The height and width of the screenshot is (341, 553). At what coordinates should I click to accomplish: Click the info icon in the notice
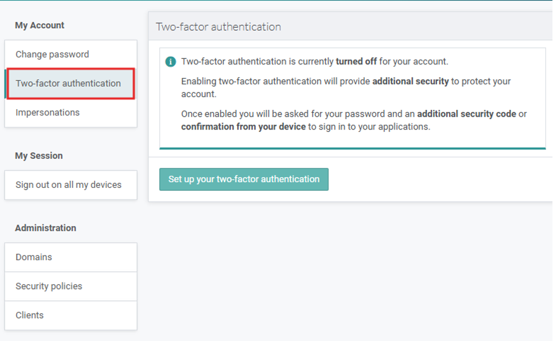pos(170,62)
